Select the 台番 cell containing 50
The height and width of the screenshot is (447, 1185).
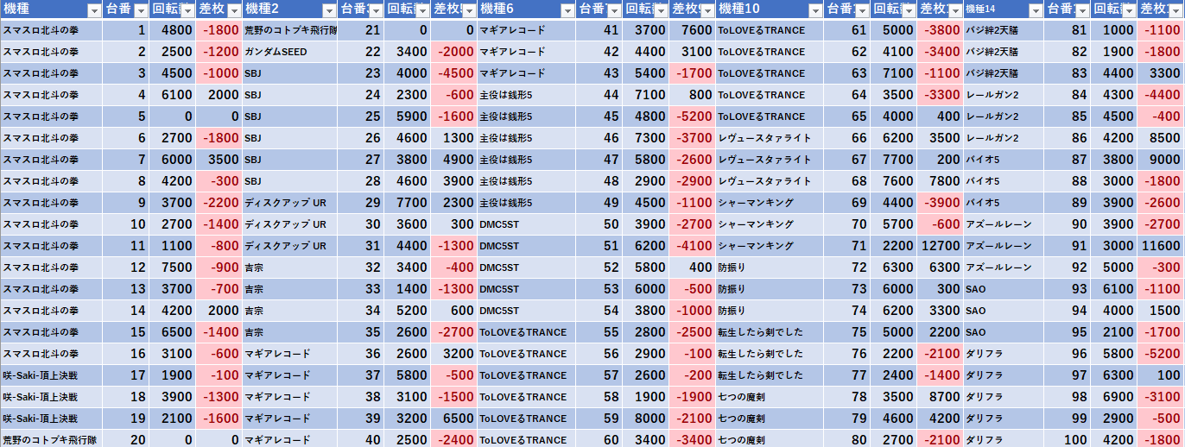tap(599, 224)
